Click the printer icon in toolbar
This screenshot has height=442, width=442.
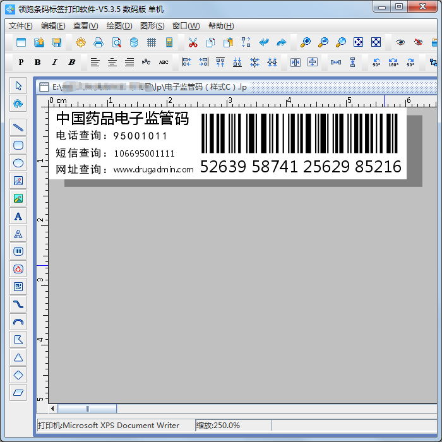(99, 42)
